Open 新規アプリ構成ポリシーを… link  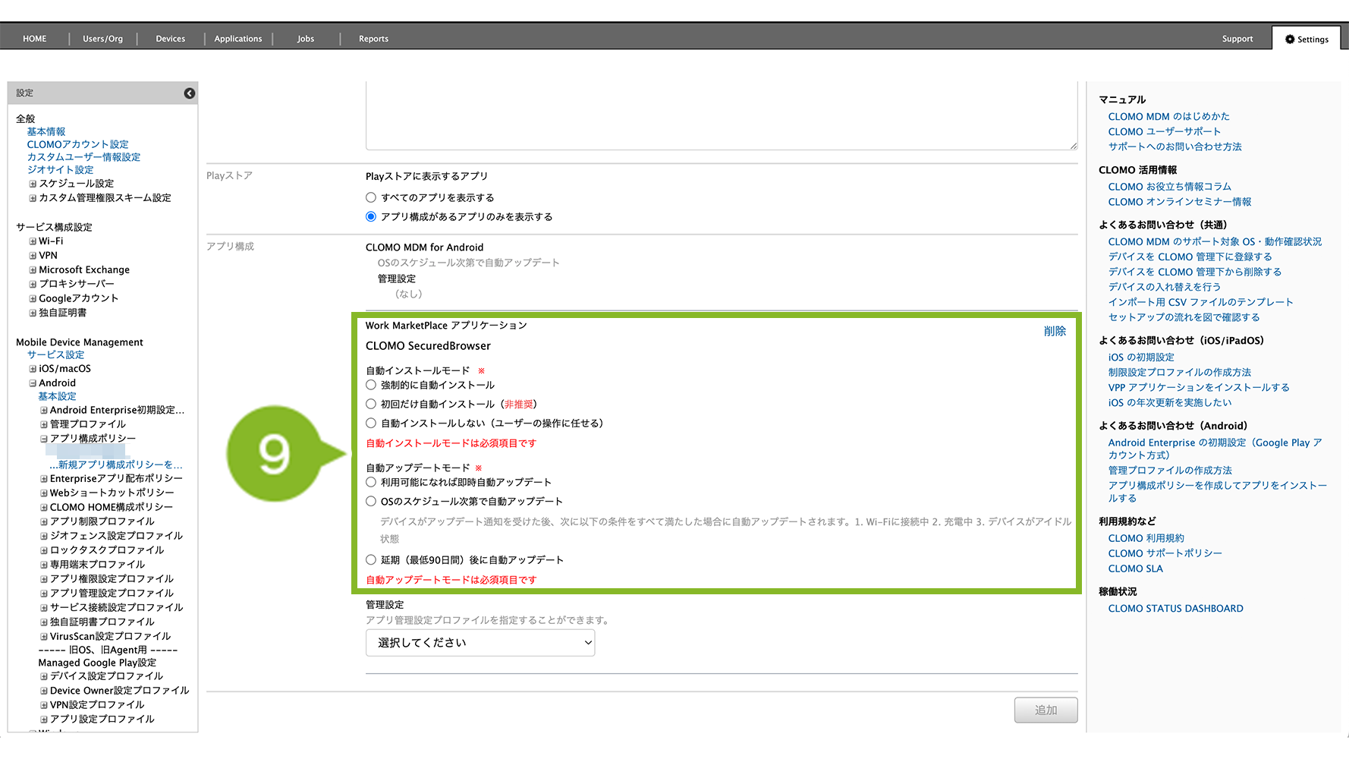(x=116, y=465)
